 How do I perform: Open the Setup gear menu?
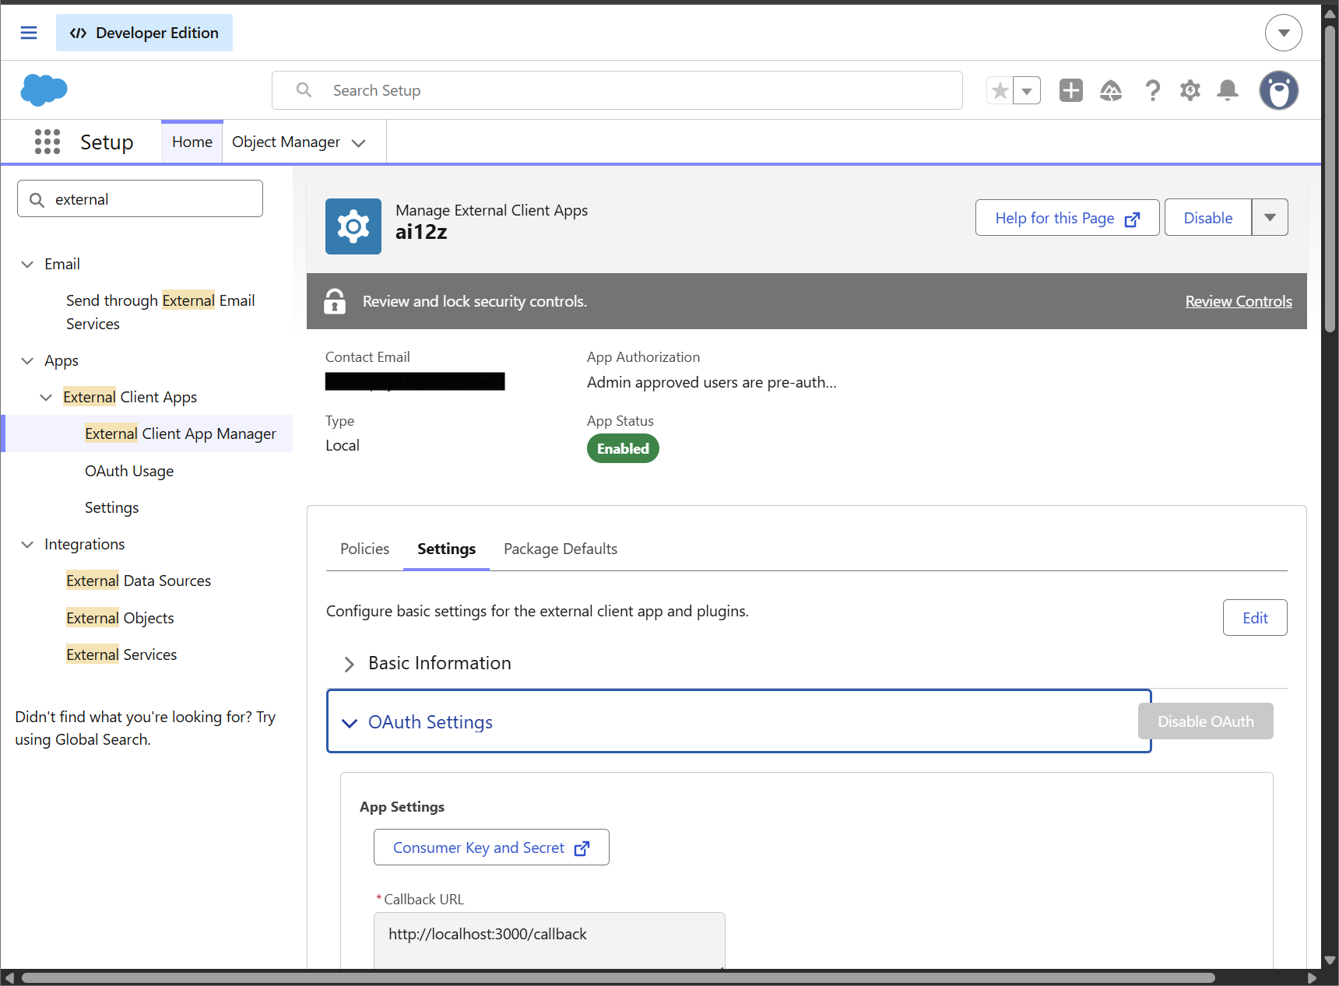click(x=1190, y=90)
